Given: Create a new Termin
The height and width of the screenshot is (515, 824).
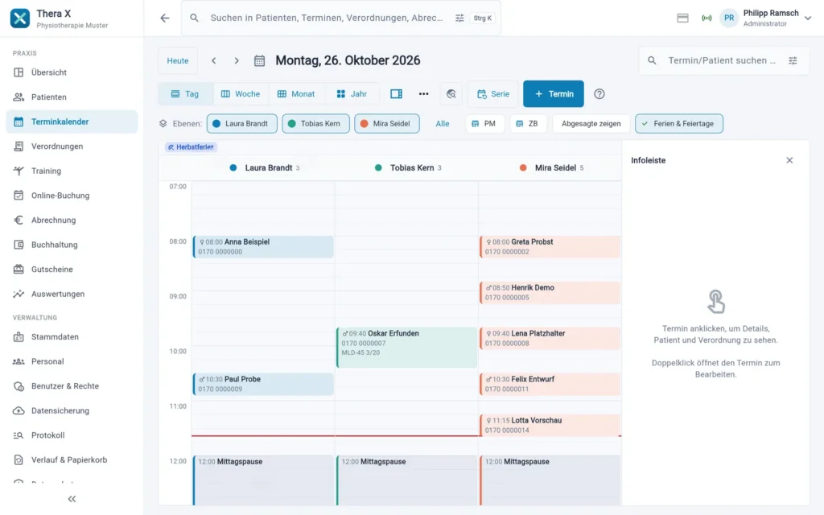Looking at the screenshot, I should [x=554, y=94].
